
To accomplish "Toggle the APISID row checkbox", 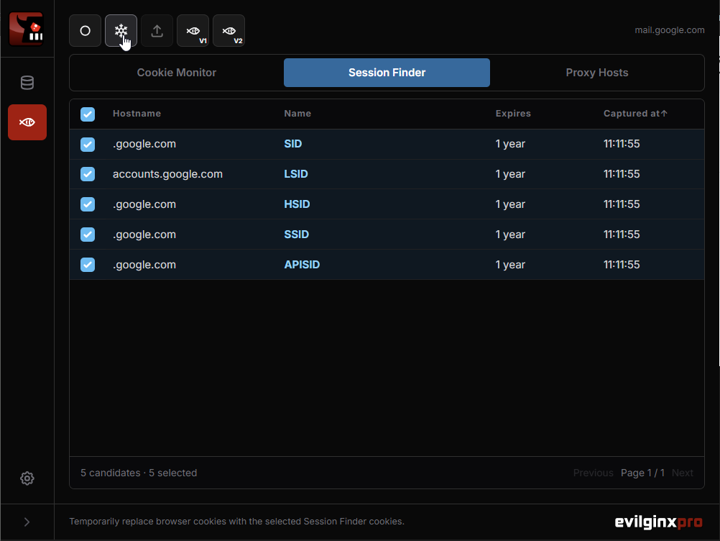I will 88,265.
